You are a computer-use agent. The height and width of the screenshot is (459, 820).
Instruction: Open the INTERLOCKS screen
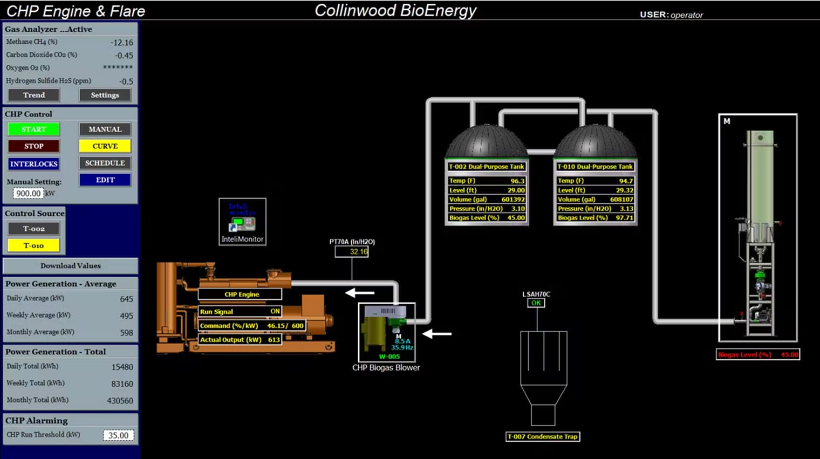click(x=33, y=164)
